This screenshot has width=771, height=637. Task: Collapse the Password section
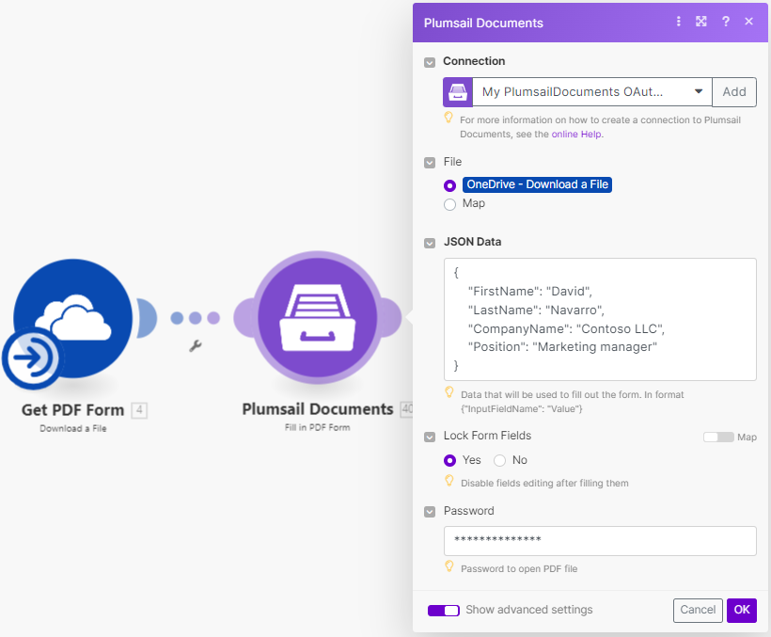tap(430, 512)
